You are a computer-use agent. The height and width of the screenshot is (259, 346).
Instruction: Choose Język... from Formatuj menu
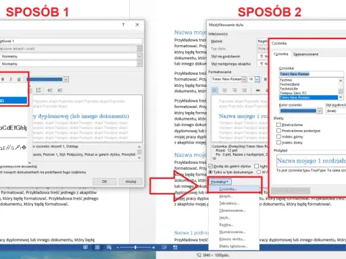point(234,218)
